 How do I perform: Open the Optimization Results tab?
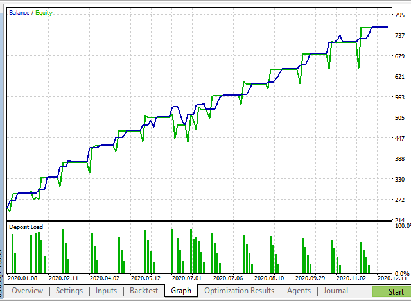(x=239, y=291)
